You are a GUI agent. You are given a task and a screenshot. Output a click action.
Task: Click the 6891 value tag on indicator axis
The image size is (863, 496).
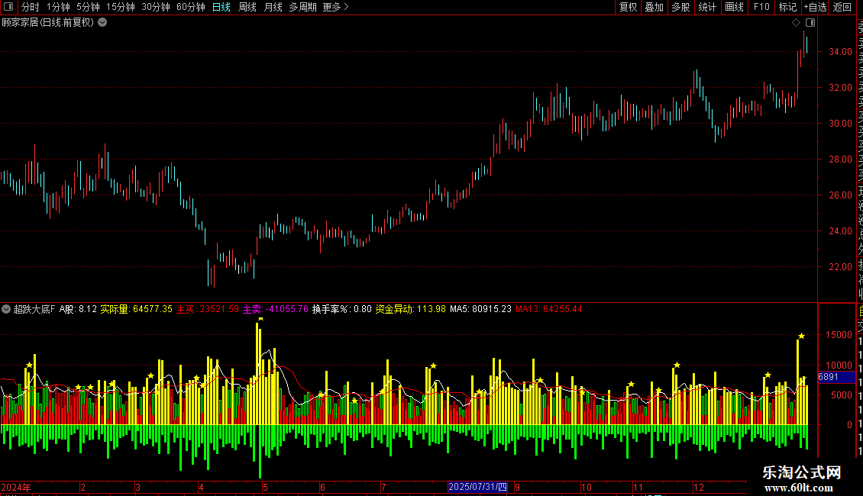(836, 377)
